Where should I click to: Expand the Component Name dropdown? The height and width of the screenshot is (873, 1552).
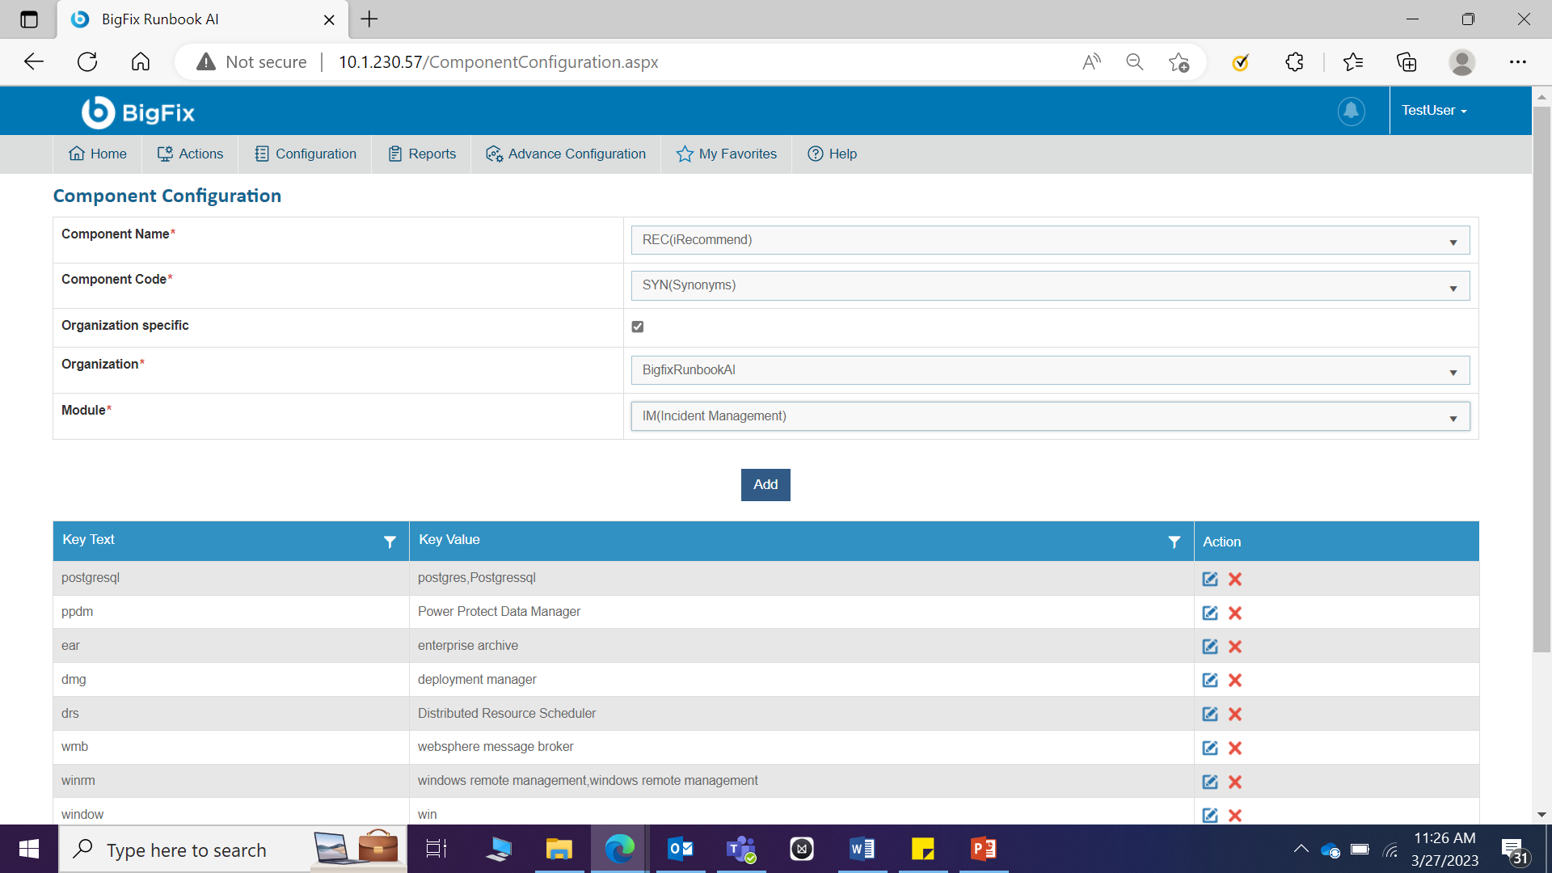[1049, 240]
